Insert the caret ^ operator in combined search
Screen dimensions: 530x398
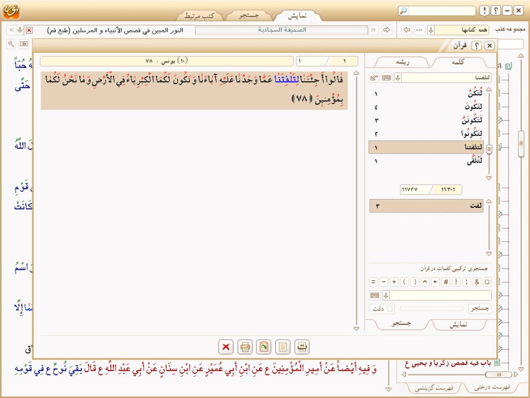coord(425,281)
